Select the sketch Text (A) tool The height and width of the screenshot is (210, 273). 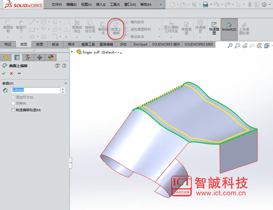pos(66,29)
